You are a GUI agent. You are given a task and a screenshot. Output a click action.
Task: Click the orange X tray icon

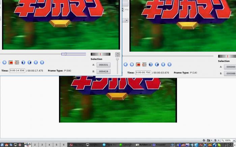tap(210, 145)
